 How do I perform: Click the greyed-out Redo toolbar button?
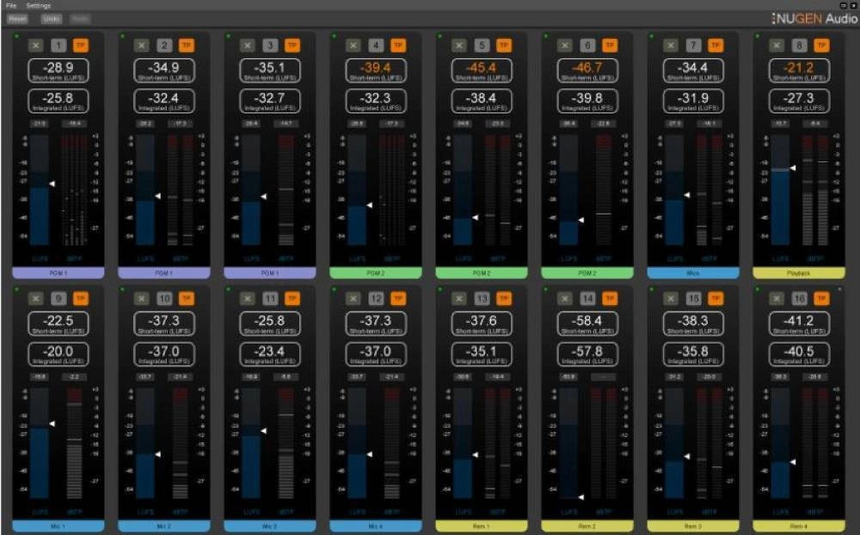pos(80,19)
